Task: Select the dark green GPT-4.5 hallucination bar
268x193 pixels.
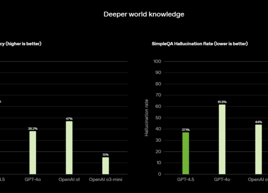Action: point(186,153)
